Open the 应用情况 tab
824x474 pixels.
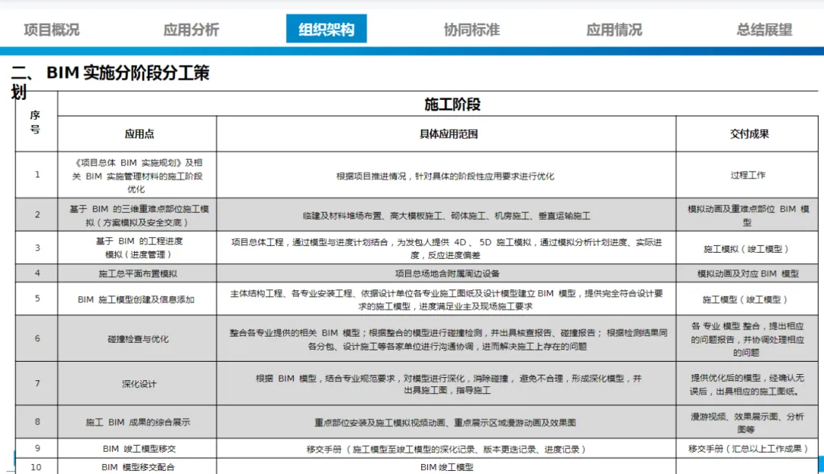pos(614,30)
